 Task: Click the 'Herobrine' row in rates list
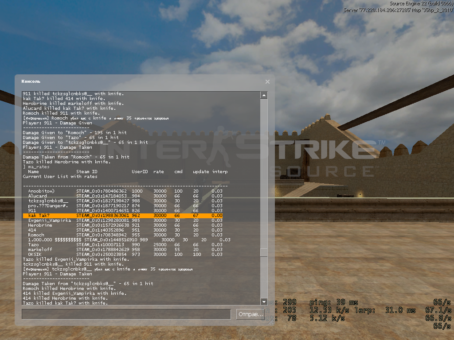click(125, 225)
